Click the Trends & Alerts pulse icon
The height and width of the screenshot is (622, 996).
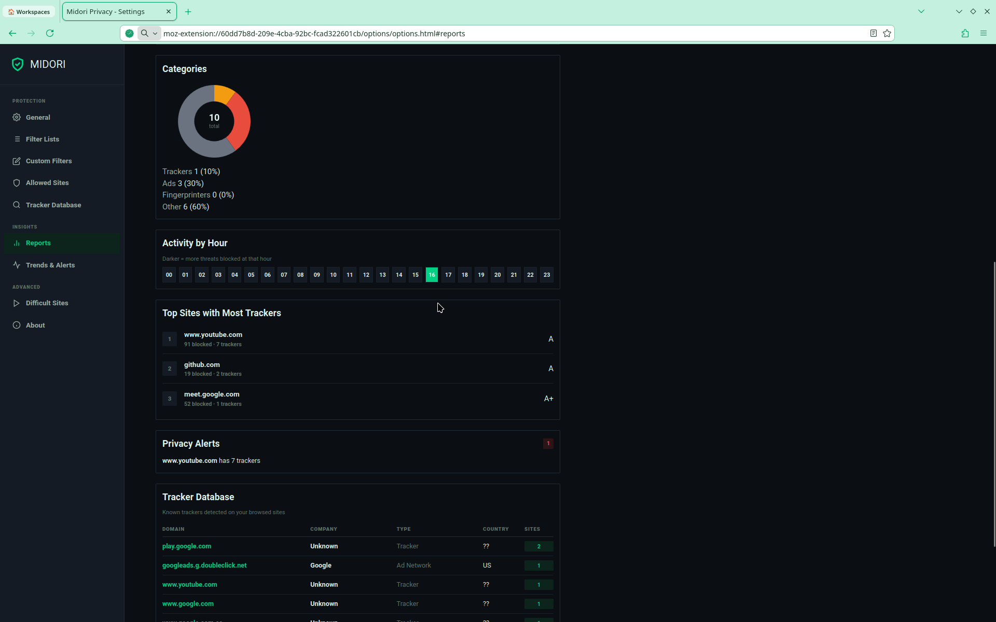[17, 265]
